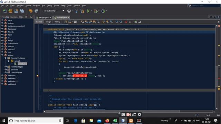Click the overlay camera screenshot icon
Screen dimensions: 221x124
pyautogui.click(x=123, y=115)
